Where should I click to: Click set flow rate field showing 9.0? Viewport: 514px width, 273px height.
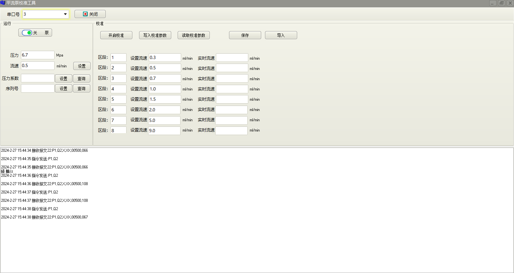(x=164, y=131)
